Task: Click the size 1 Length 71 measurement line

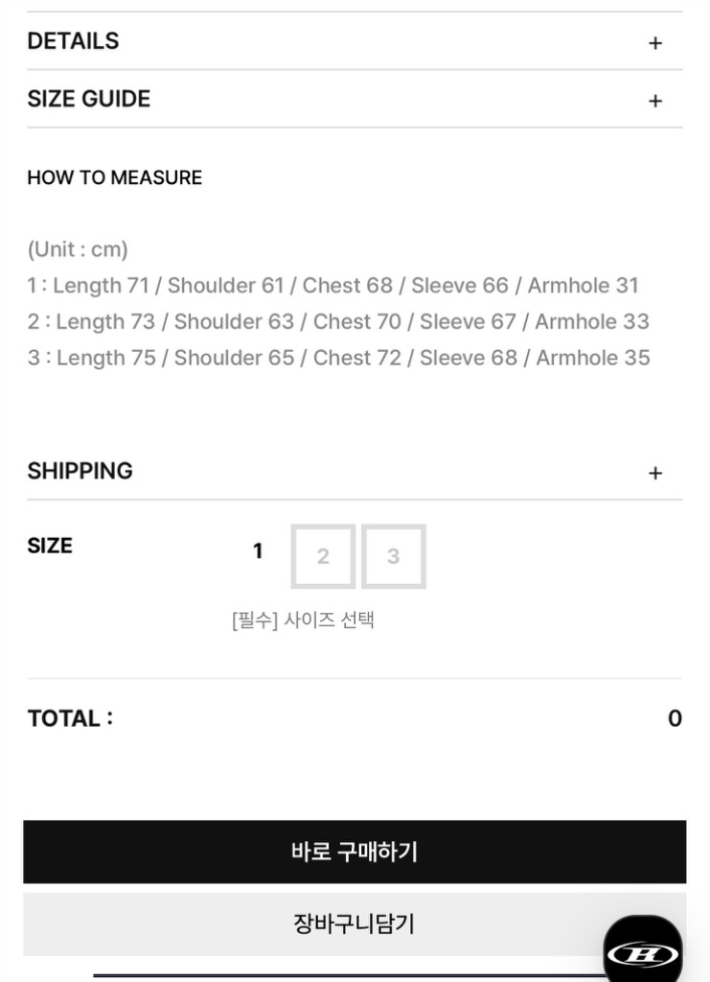Action: point(332,286)
